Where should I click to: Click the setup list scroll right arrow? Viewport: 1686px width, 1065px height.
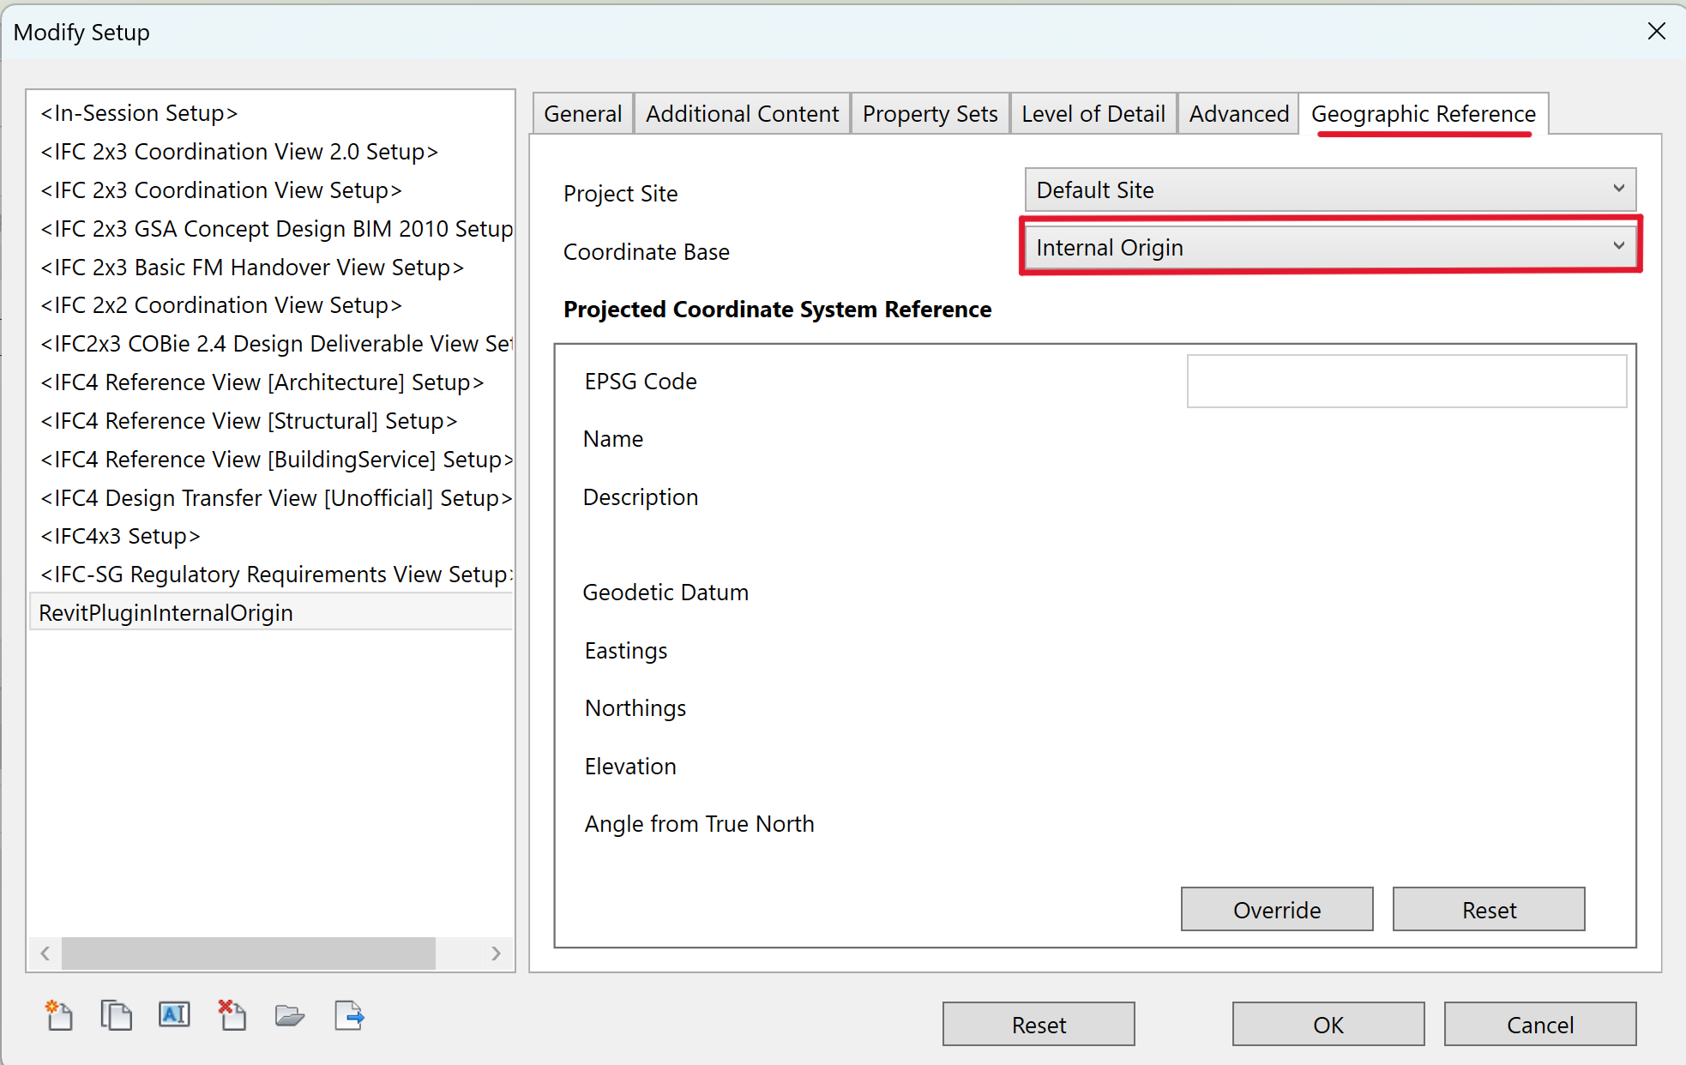tap(496, 953)
